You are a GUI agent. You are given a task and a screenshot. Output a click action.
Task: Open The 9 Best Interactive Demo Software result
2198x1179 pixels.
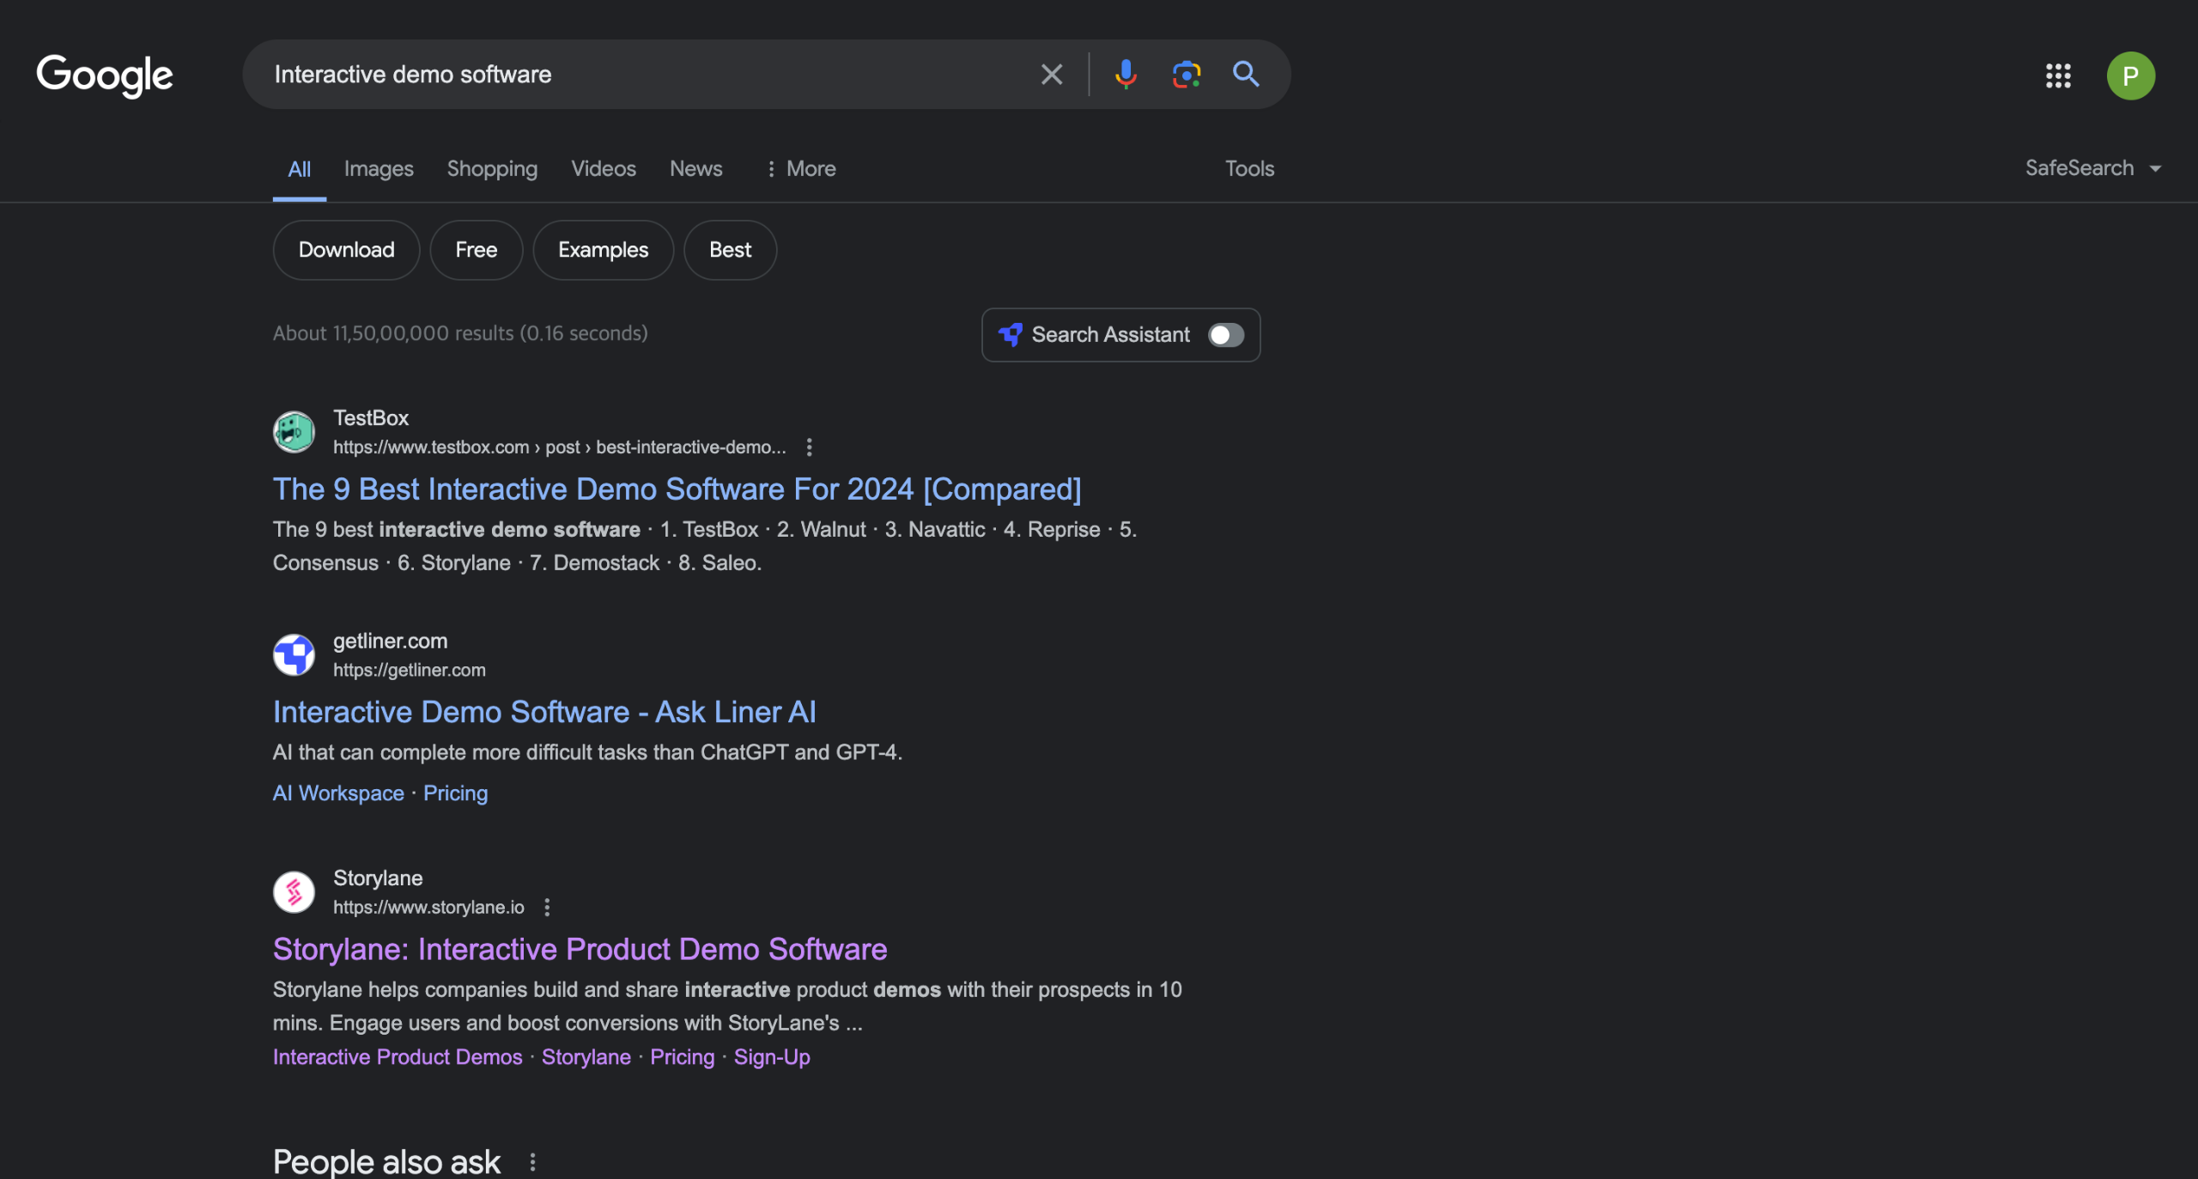[x=677, y=489]
